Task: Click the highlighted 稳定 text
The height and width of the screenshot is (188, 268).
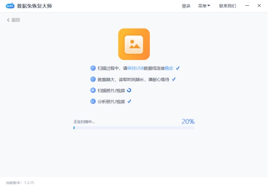Action: [x=169, y=68]
